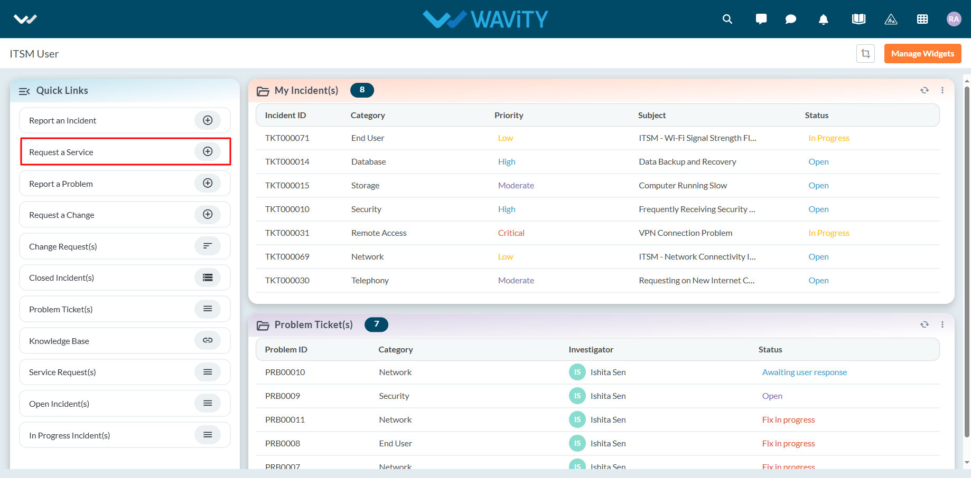Screen dimensions: 971x478
Task: Click the Subject column header
Action: [x=652, y=115]
